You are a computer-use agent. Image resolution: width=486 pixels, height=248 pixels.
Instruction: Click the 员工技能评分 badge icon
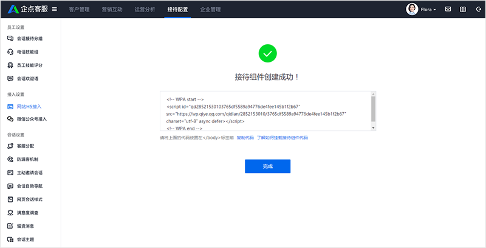tap(10, 65)
